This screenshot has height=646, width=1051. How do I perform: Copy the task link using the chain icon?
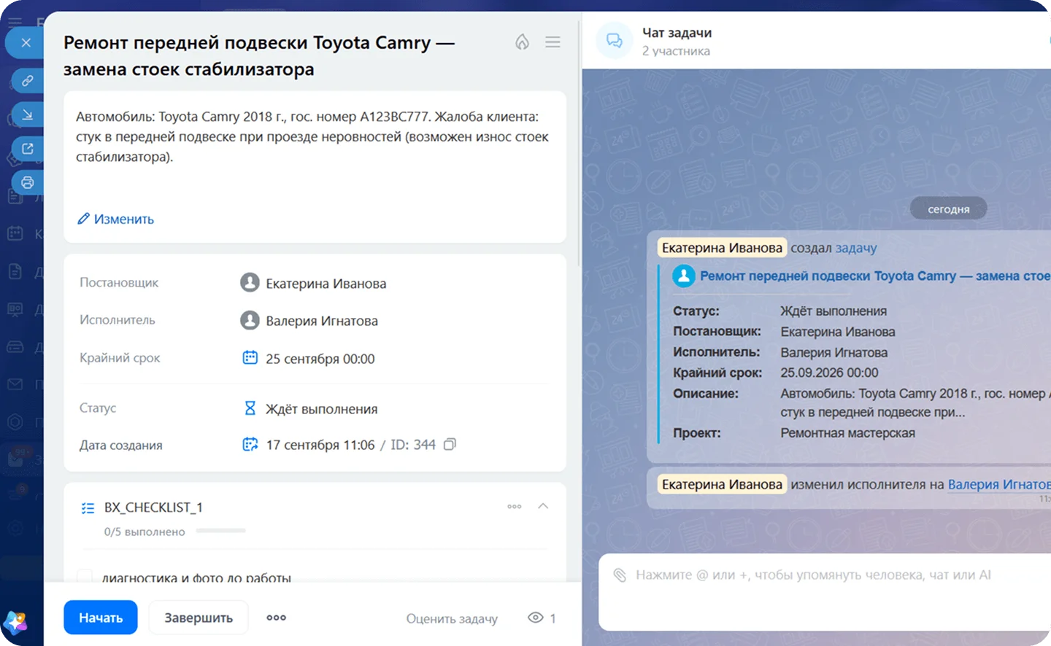pos(28,80)
